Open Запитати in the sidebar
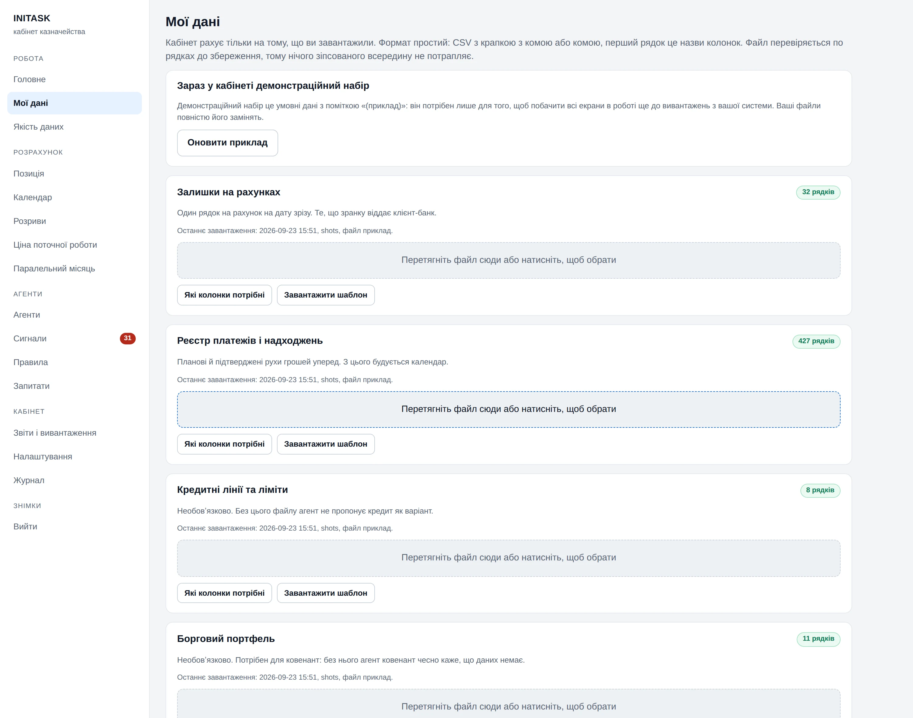 click(75, 386)
